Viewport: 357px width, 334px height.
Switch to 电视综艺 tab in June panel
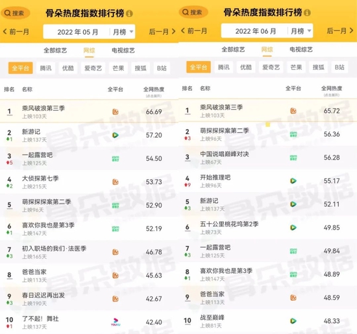point(301,49)
